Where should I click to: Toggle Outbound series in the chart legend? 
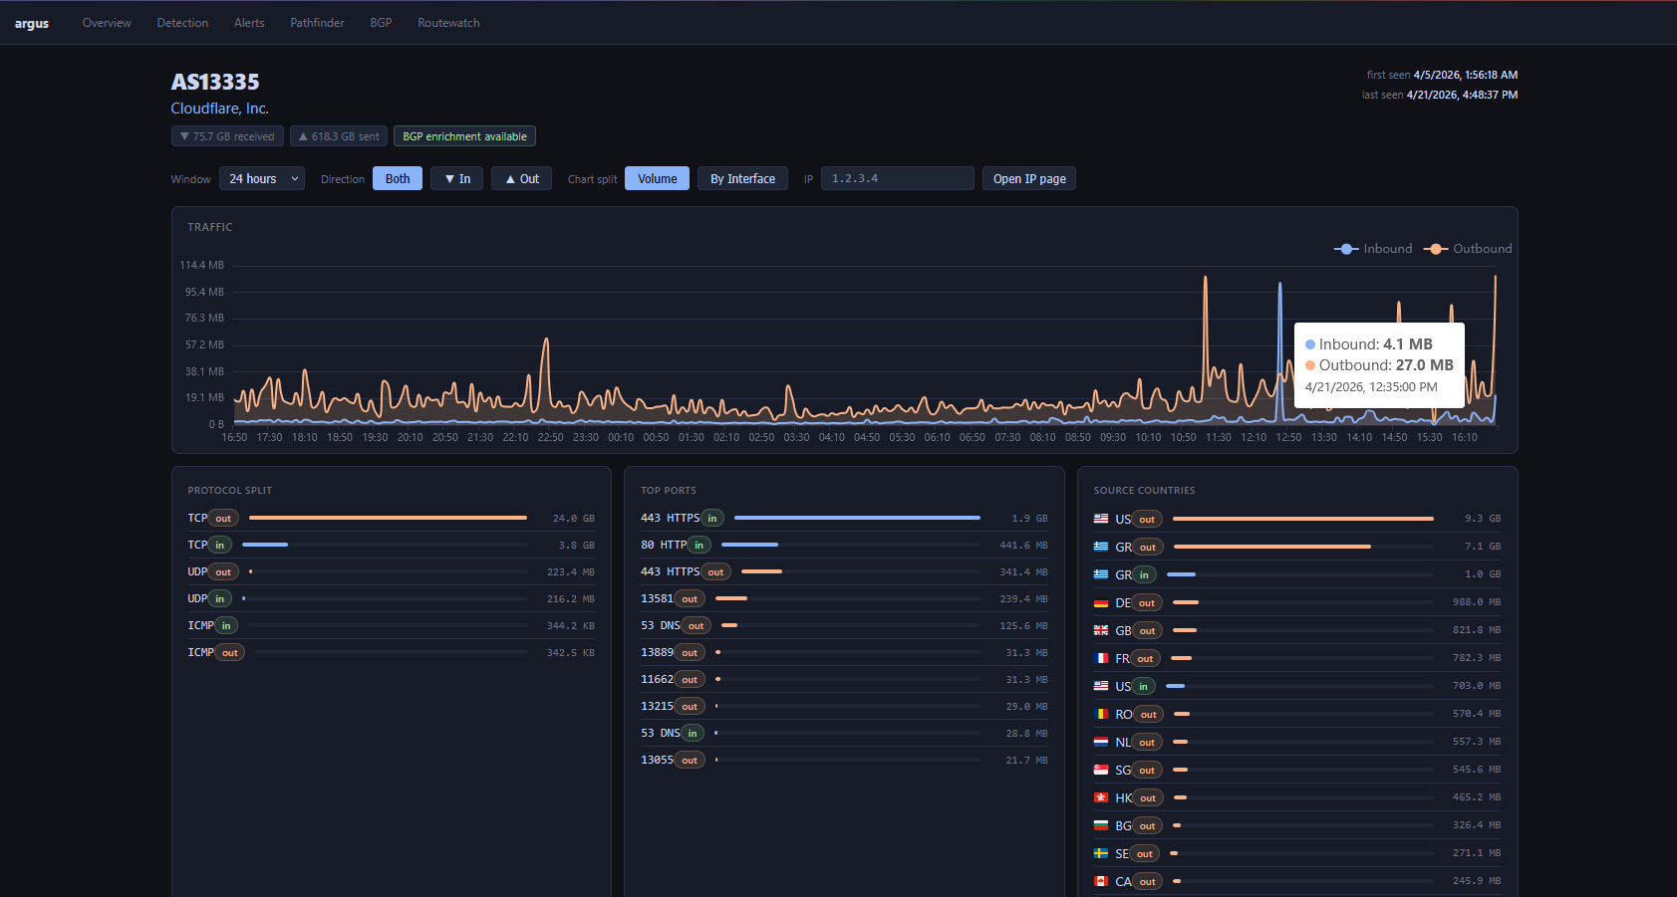[x=1468, y=249]
